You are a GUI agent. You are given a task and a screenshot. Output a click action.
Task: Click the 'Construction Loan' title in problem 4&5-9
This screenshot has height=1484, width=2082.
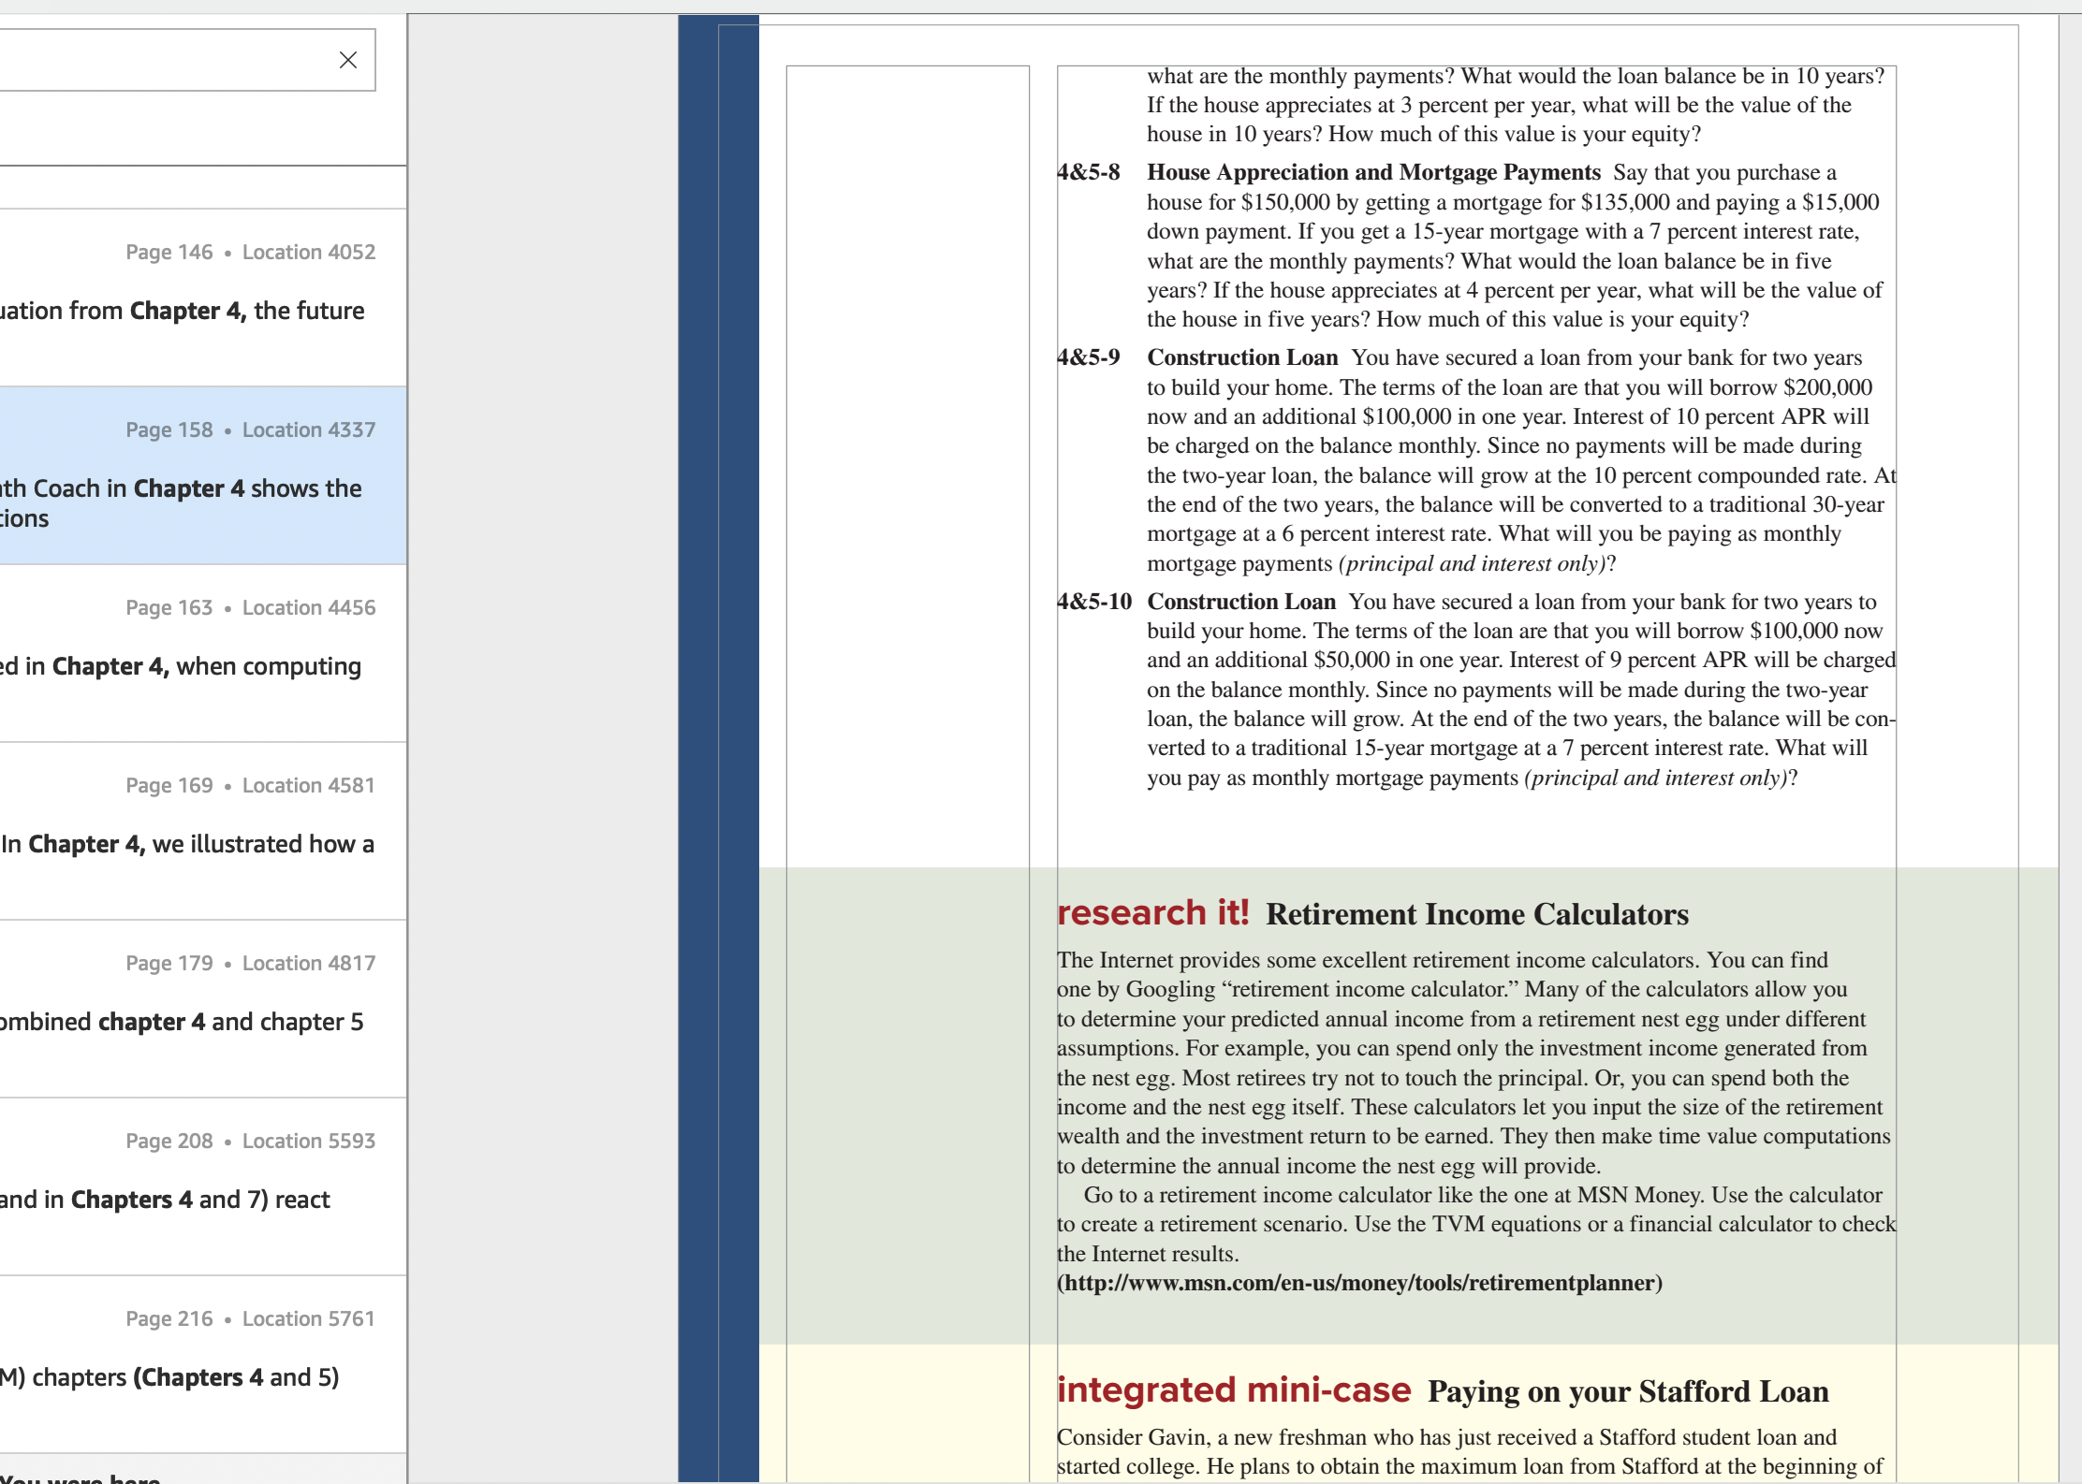[1243, 357]
